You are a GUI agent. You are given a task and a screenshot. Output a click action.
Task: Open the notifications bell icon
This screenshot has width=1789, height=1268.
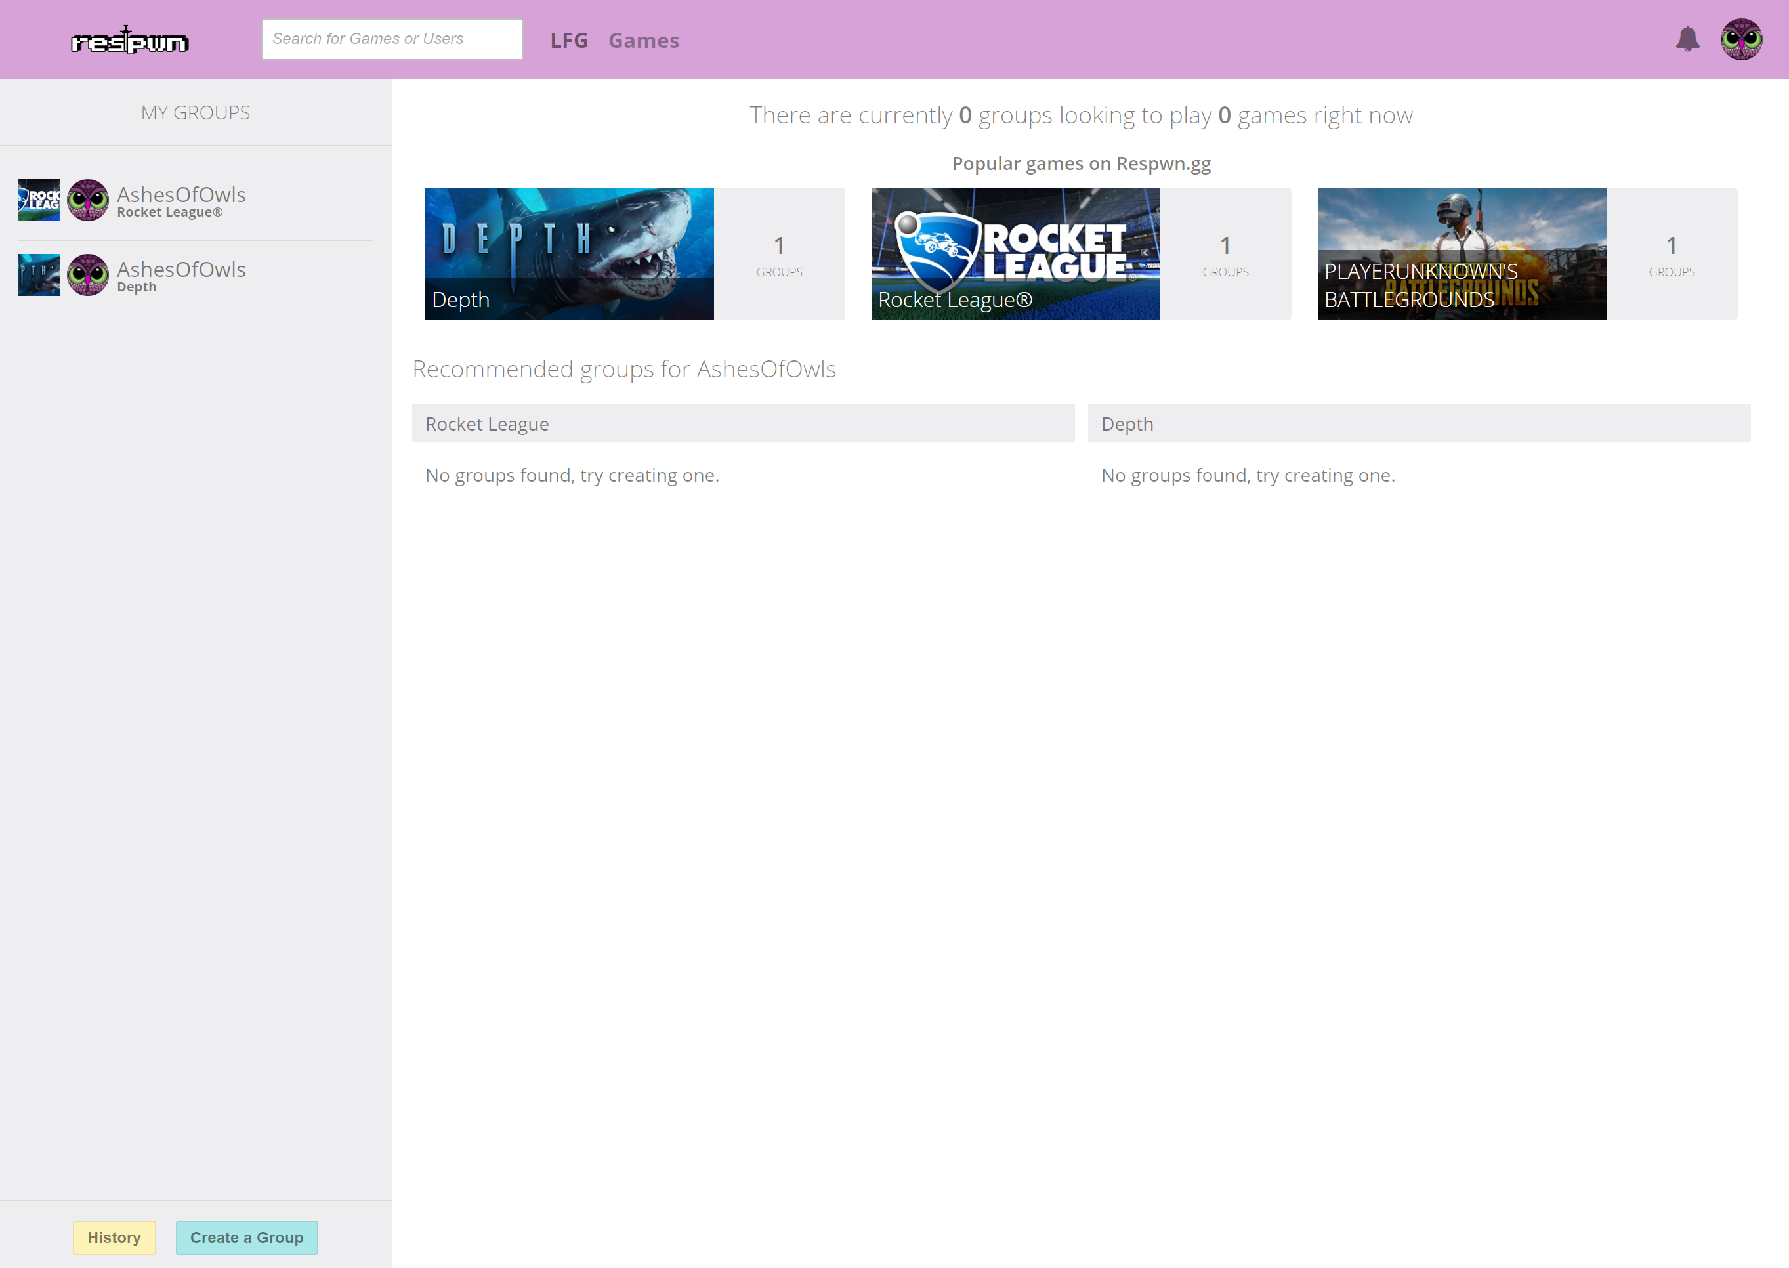click(x=1687, y=39)
